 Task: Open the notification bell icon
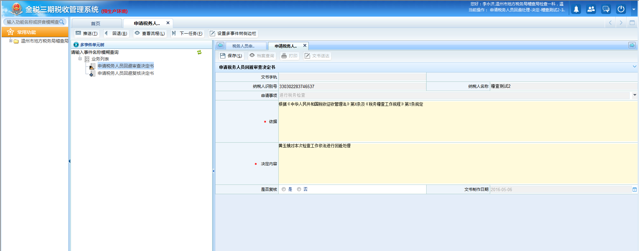576,9
